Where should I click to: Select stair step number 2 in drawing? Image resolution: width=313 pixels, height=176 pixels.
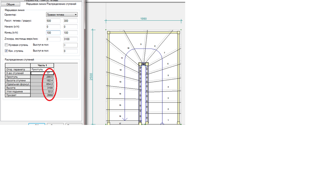tap(168, 109)
